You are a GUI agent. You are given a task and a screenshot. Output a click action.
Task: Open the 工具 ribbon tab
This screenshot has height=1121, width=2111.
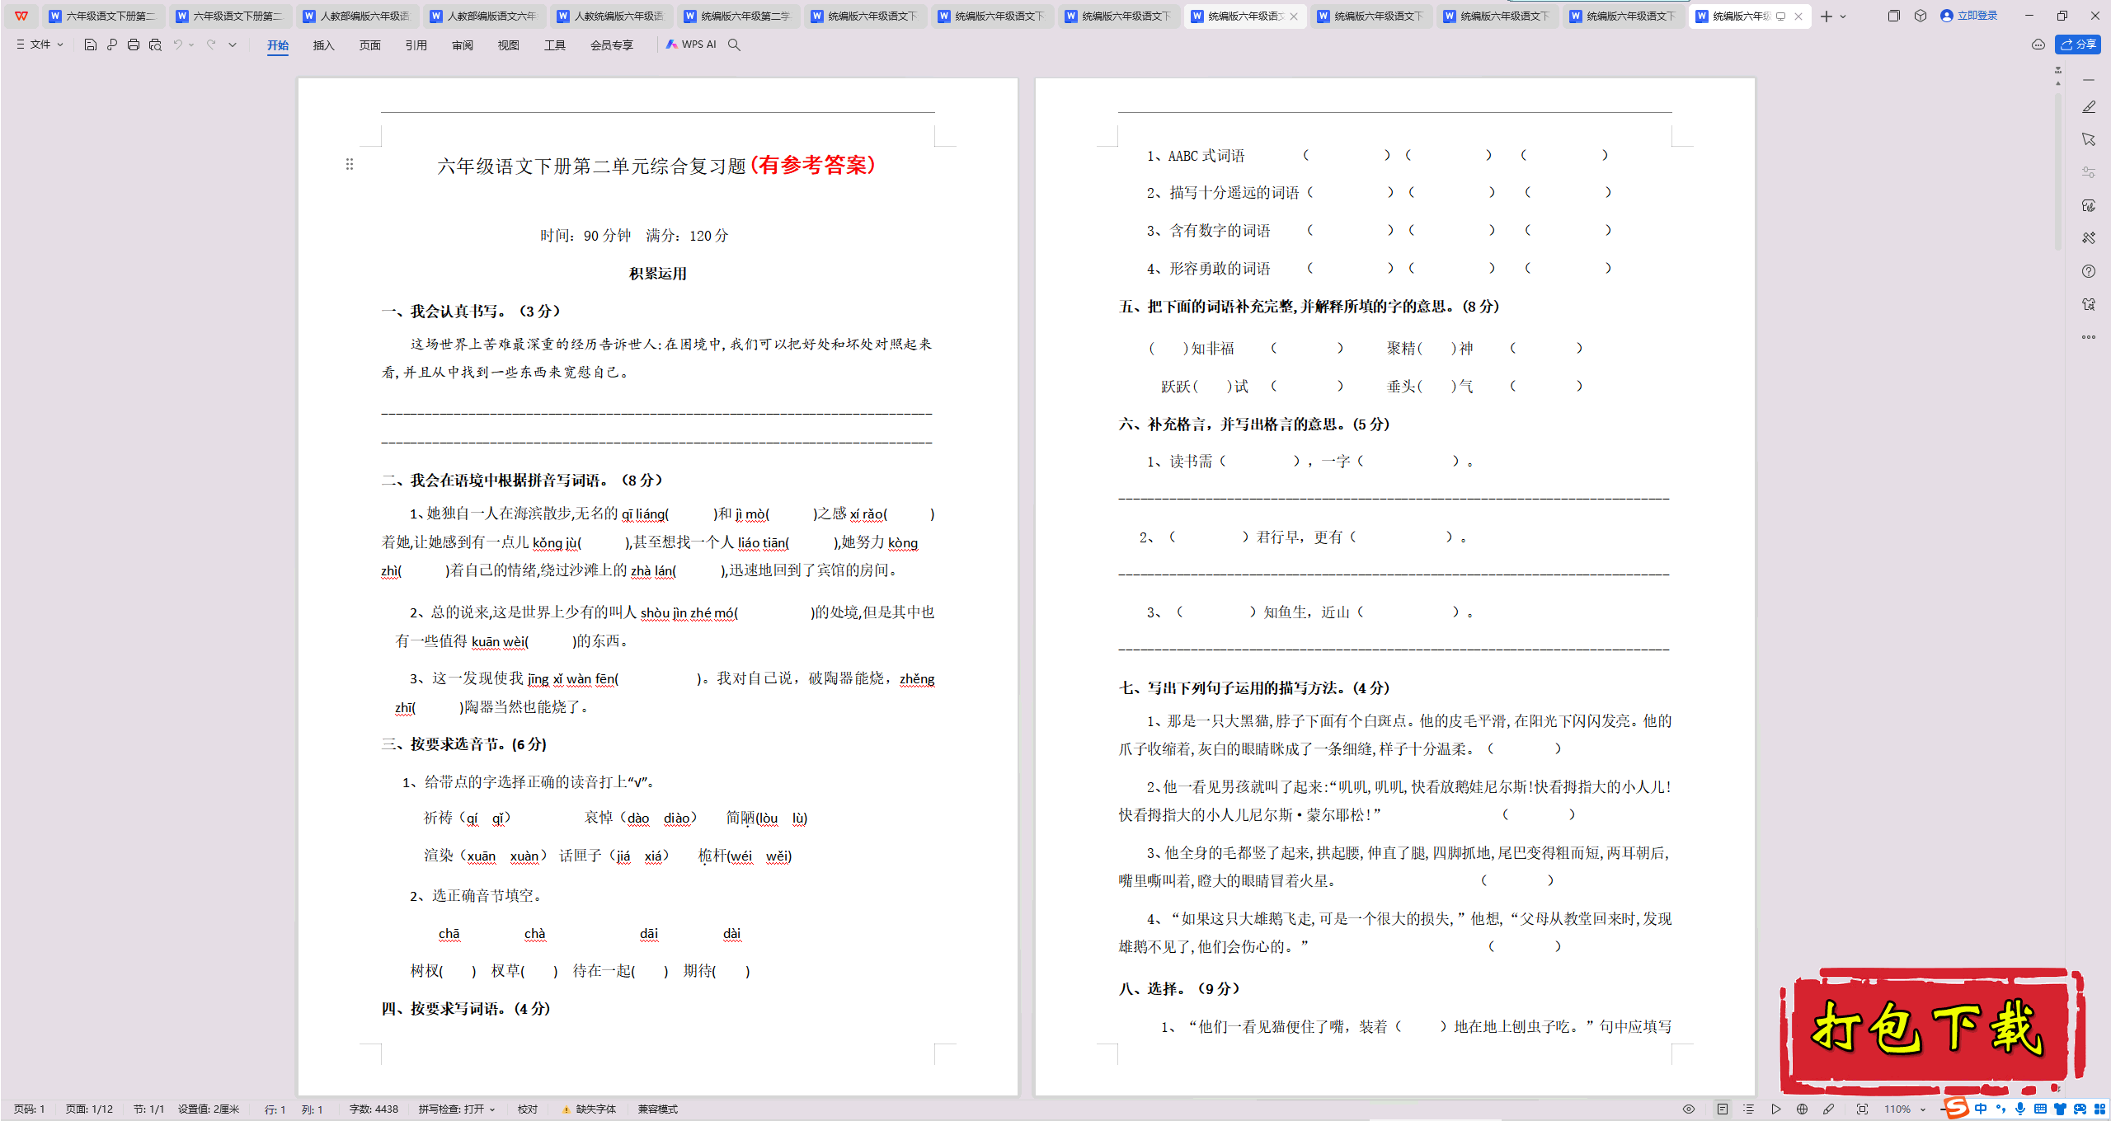tap(555, 45)
